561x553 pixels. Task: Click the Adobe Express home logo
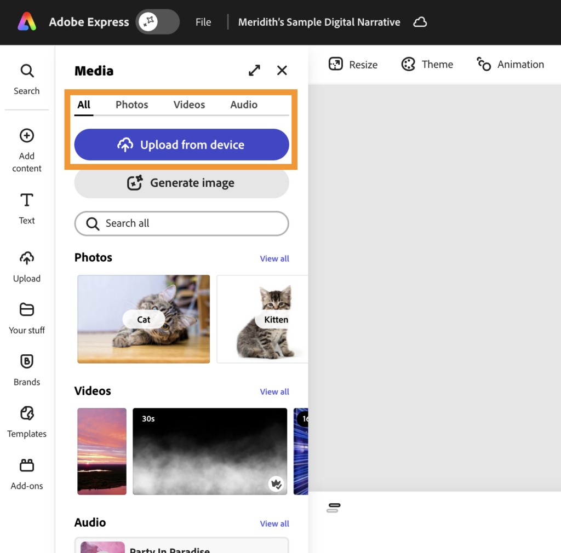tap(26, 22)
